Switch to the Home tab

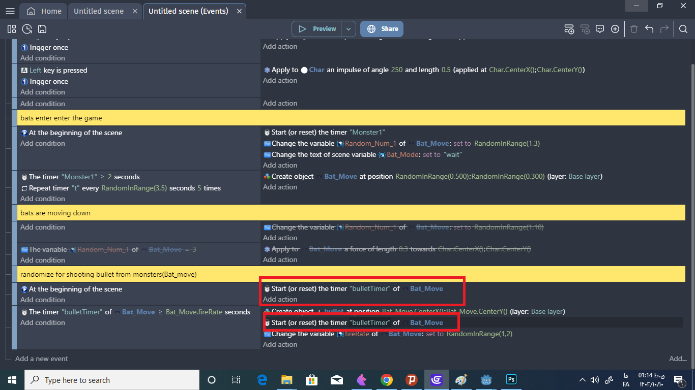(44, 11)
